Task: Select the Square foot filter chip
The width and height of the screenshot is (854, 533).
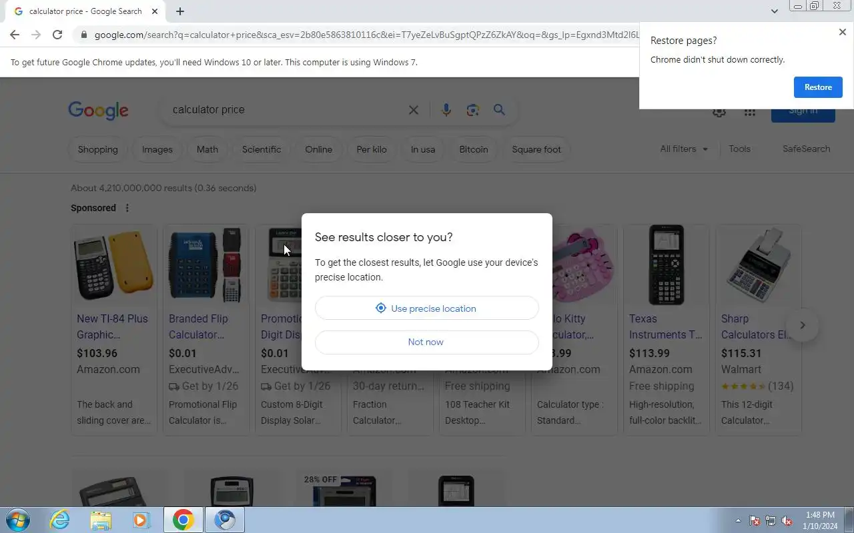Action: click(x=536, y=149)
